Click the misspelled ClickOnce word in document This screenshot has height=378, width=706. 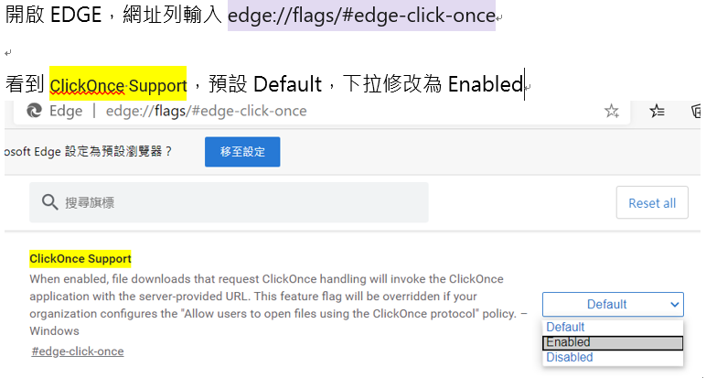click(88, 85)
